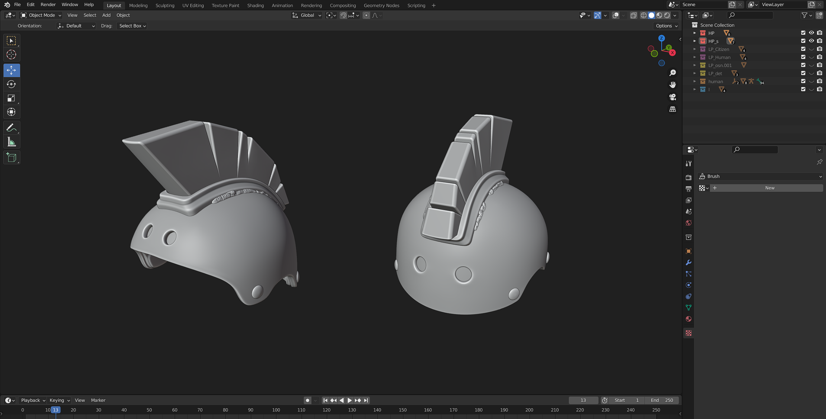Click frame 100 on timeline ruler
Image resolution: width=826 pixels, height=419 pixels.
click(x=276, y=410)
